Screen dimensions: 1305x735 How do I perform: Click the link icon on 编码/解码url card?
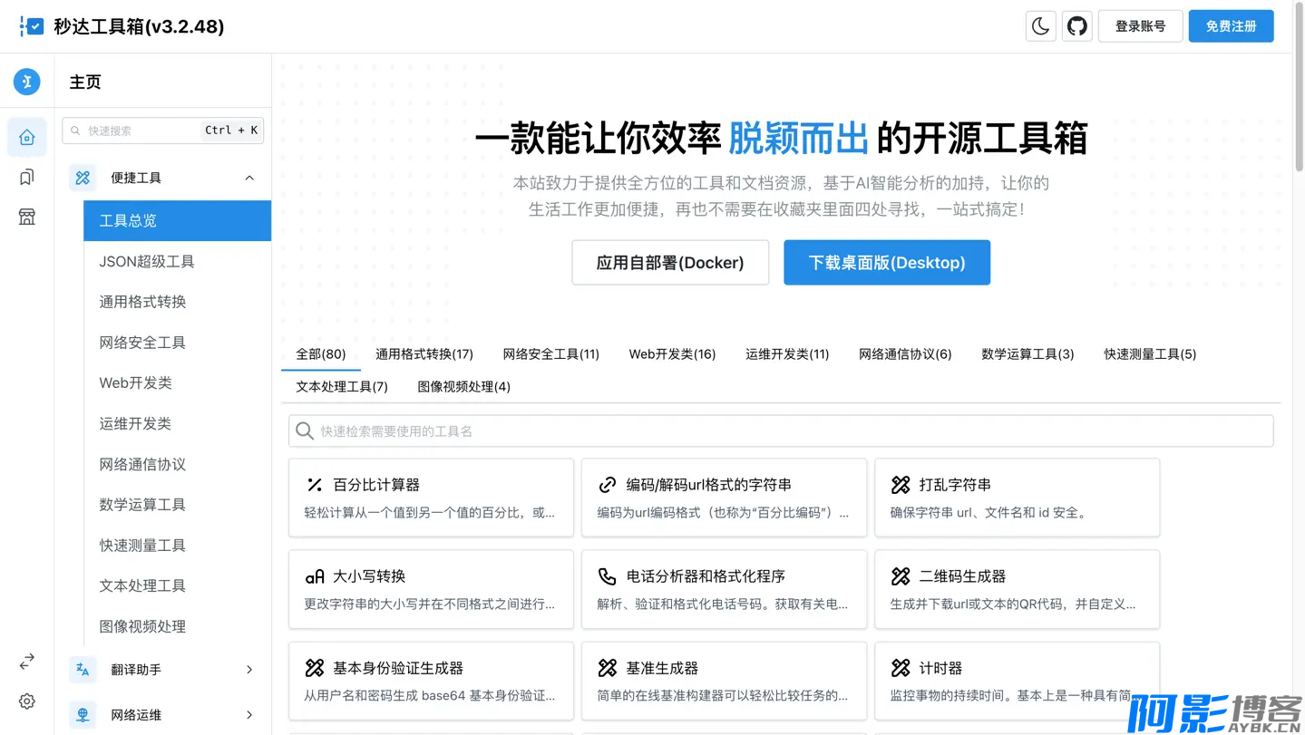(608, 485)
